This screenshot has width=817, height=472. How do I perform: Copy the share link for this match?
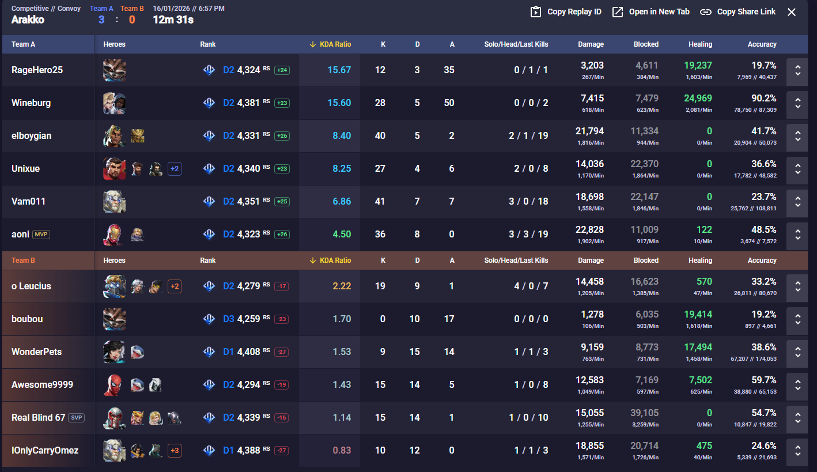pyautogui.click(x=737, y=12)
